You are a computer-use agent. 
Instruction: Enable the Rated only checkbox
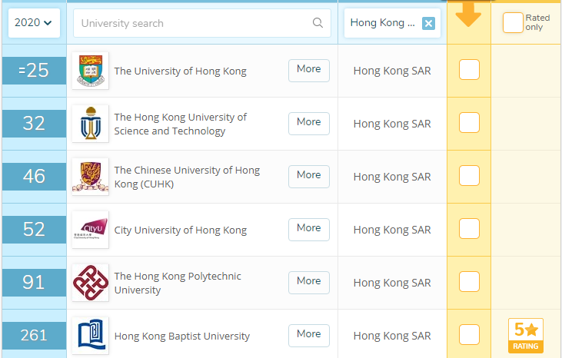(x=513, y=22)
